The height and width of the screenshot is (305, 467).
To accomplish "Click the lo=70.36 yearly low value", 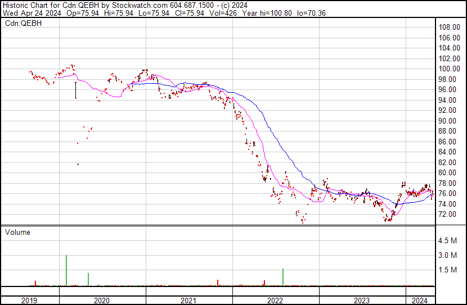I will [x=312, y=13].
